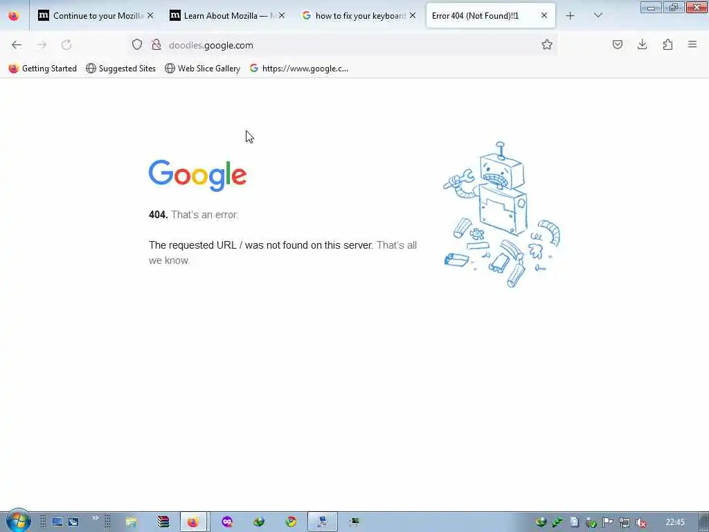Go back to the previous page
The height and width of the screenshot is (532, 709).
click(x=17, y=45)
